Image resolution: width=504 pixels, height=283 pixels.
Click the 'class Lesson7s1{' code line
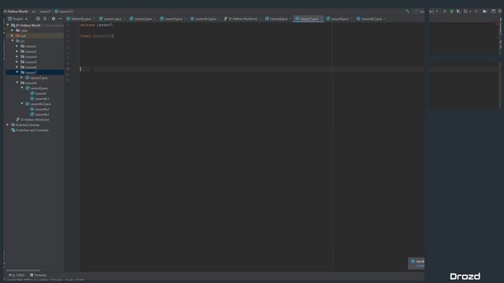tap(97, 36)
